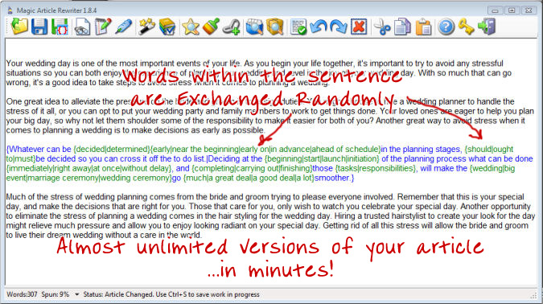Paste from the clipboard icon
Image resolution: width=543 pixels, height=304 pixels.
(x=423, y=27)
